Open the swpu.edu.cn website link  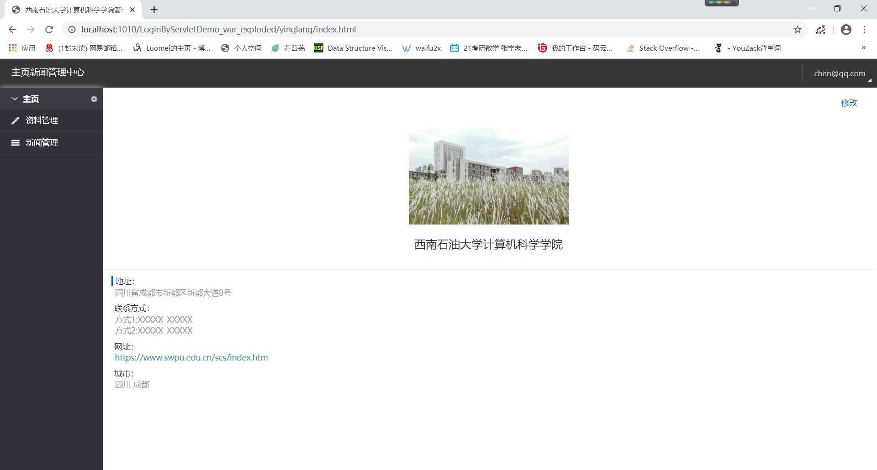coord(191,357)
